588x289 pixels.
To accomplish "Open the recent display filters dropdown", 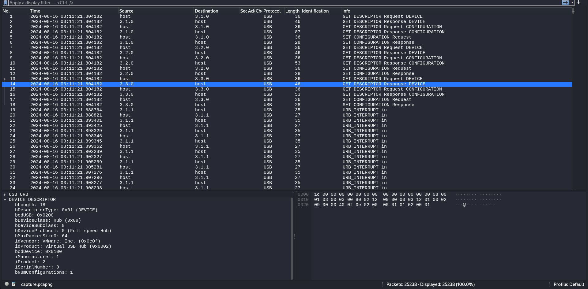I will 572,3.
